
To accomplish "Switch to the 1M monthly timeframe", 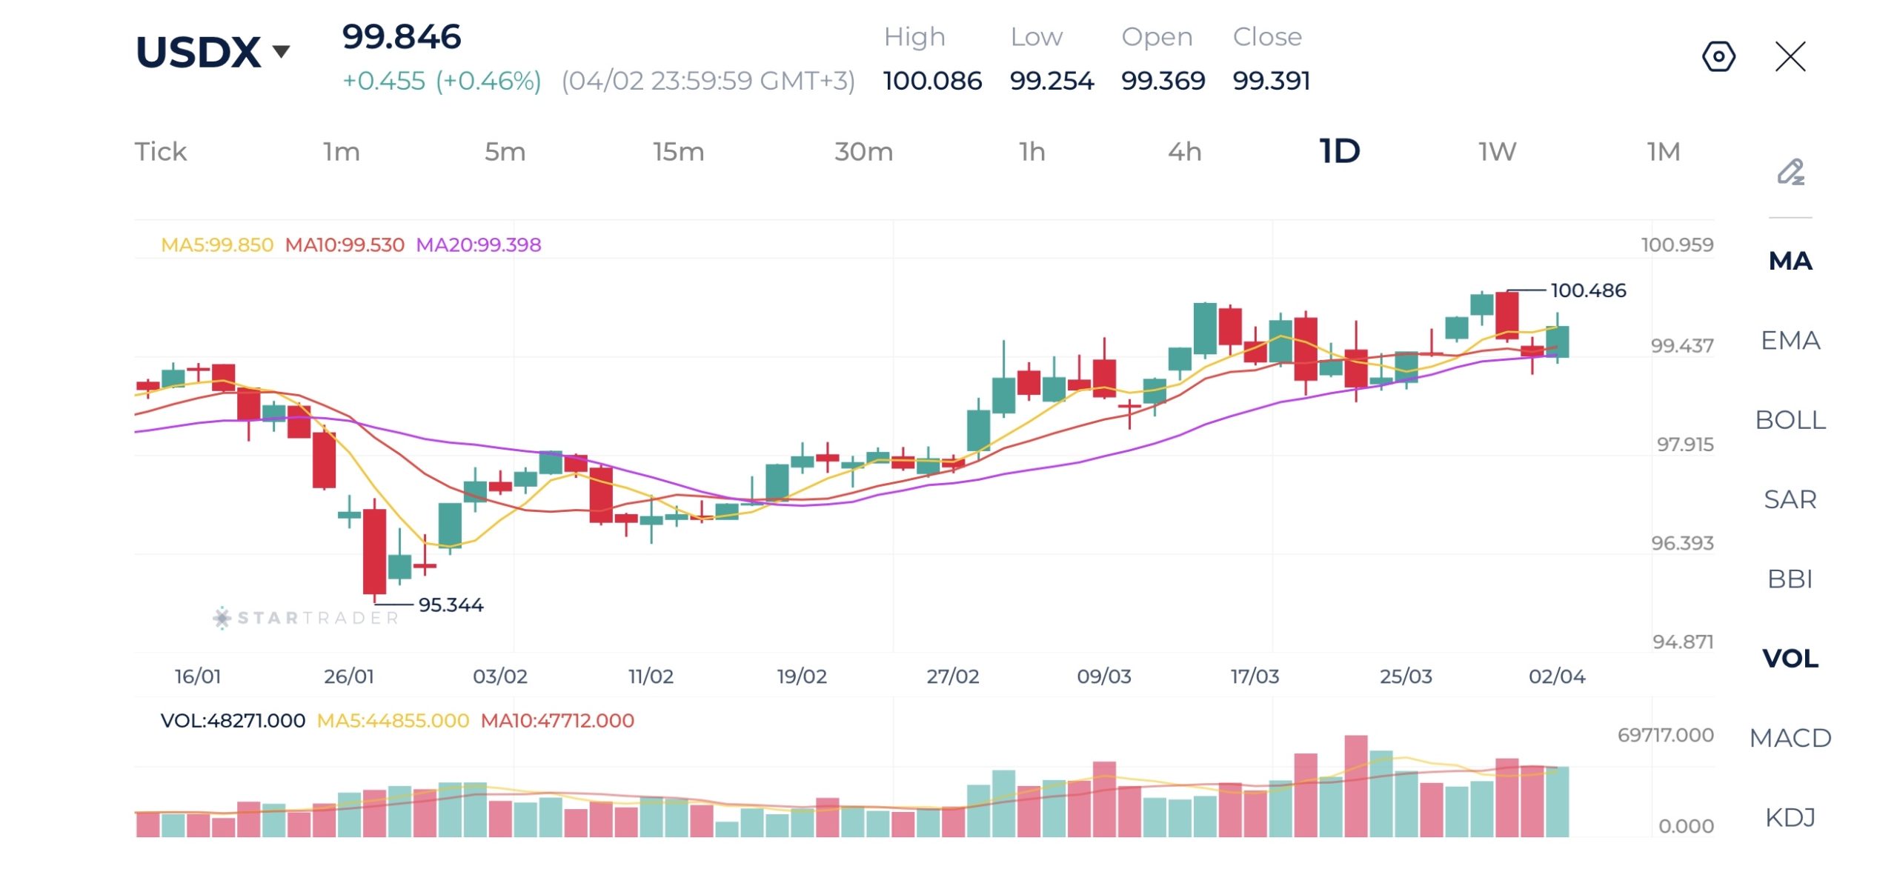I will pos(1663,152).
